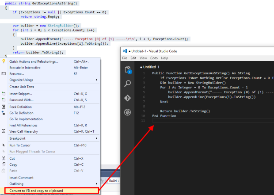Select Convert to VB and copy to clipboard

pos(36,191)
